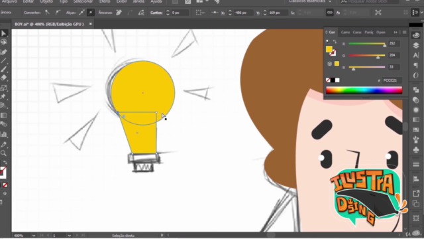424x239 pixels.
Task: Open the OpenType panel dock icon
Action: [x=416, y=75]
